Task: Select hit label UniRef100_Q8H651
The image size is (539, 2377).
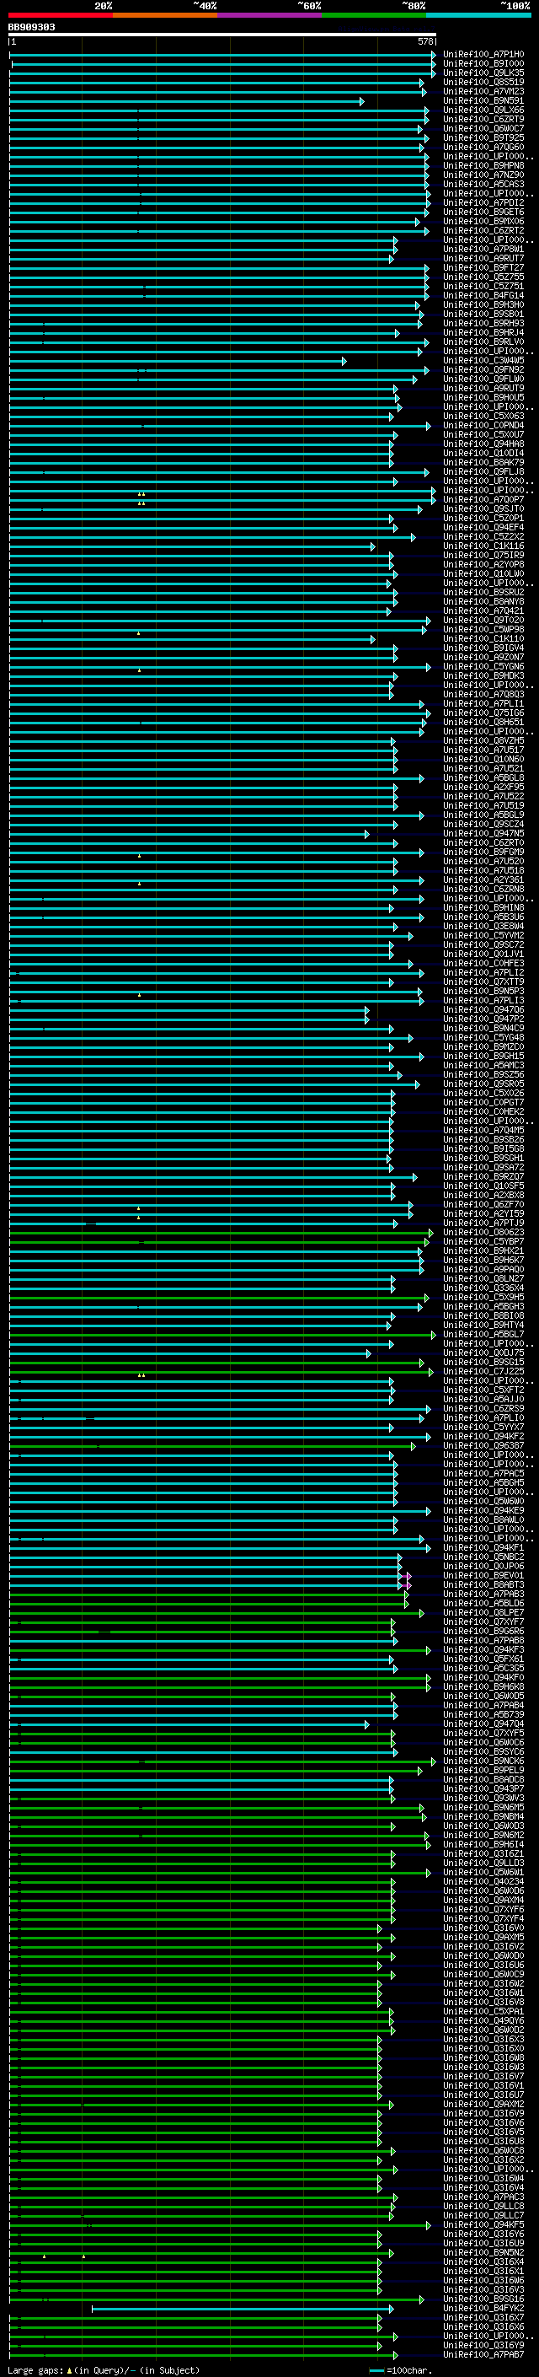Action: click(x=483, y=723)
